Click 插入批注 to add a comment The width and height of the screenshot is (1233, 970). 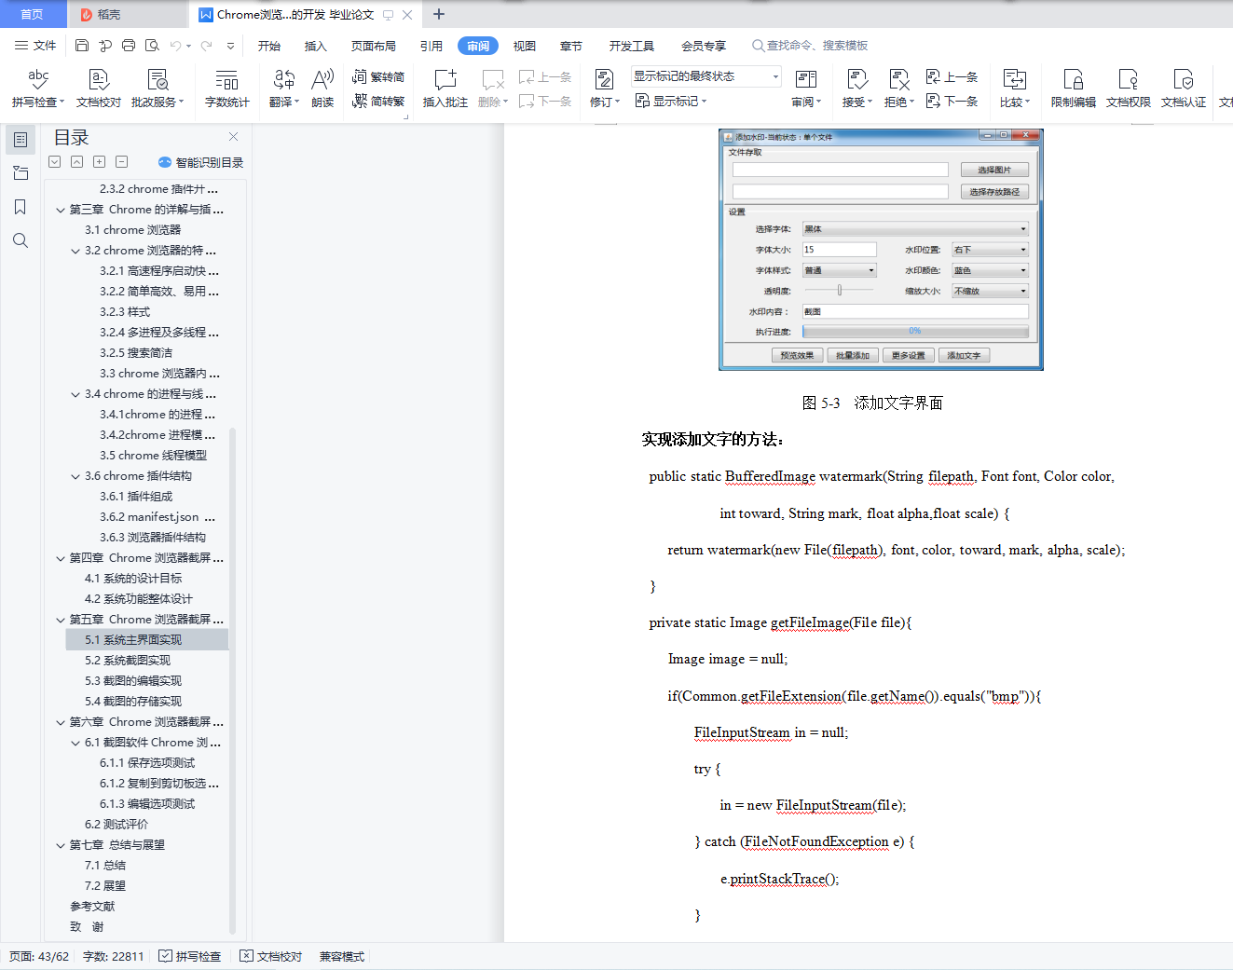[445, 89]
